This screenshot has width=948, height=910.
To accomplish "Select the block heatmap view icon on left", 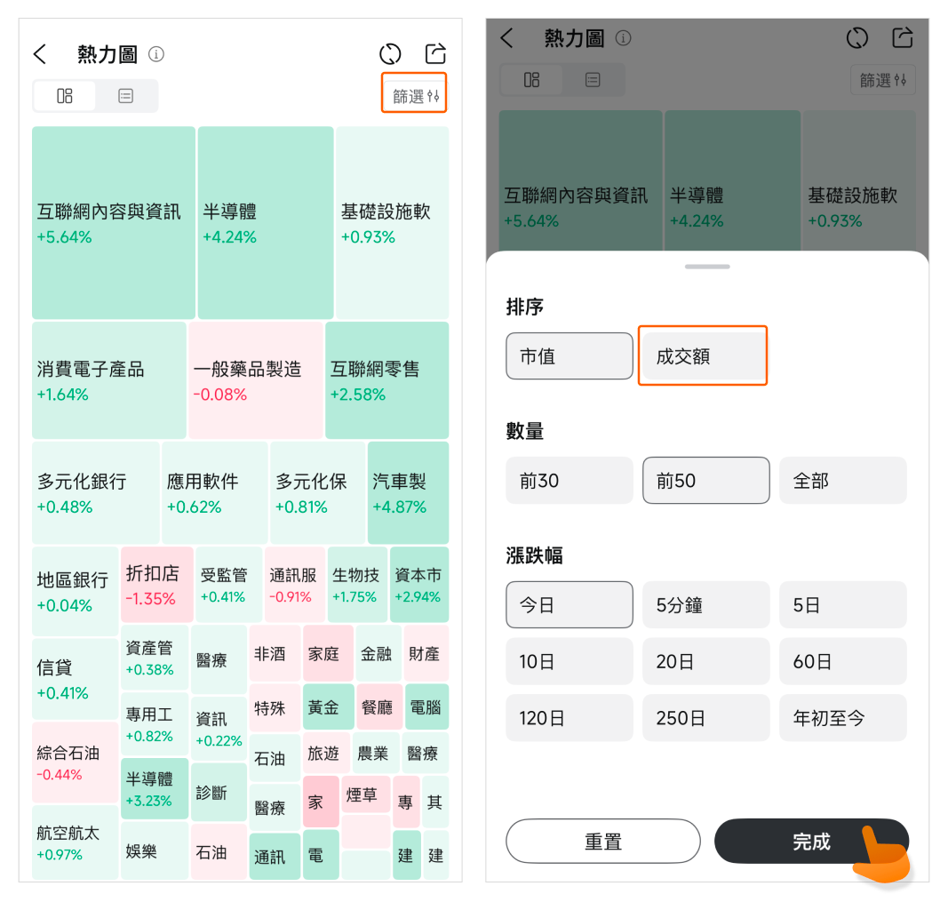I will click(65, 96).
